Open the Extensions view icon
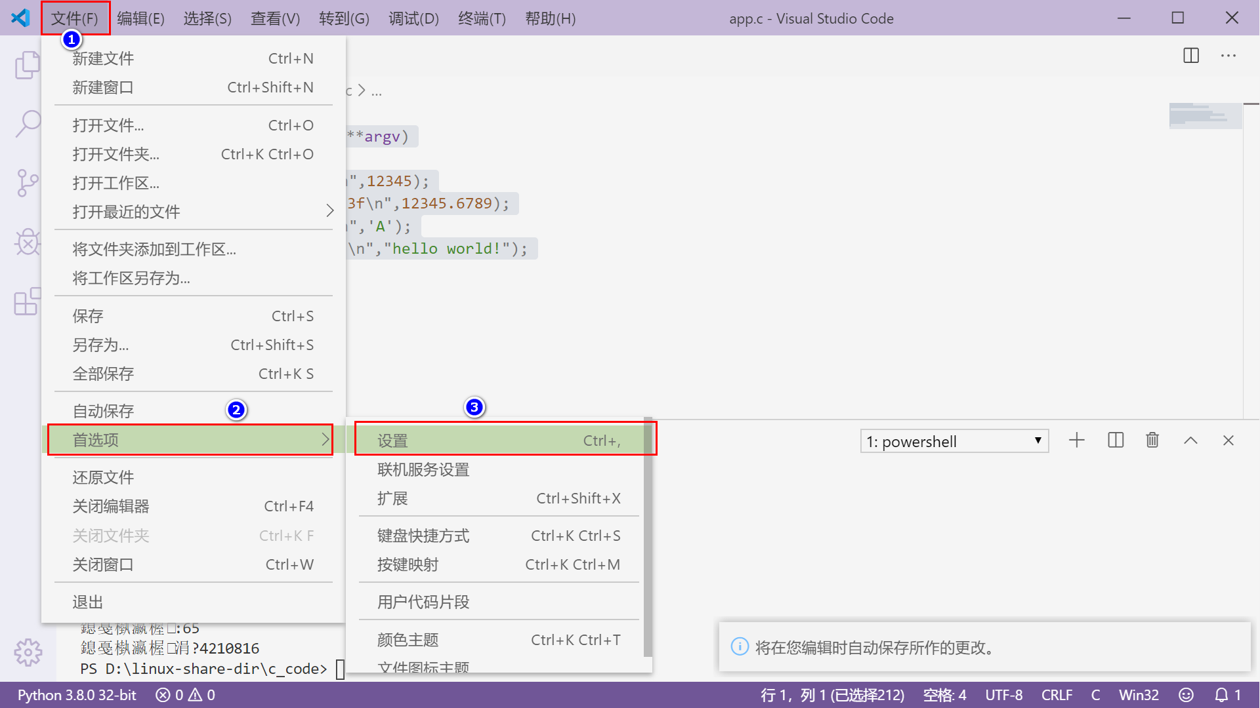This screenshot has height=708, width=1260. 28,302
